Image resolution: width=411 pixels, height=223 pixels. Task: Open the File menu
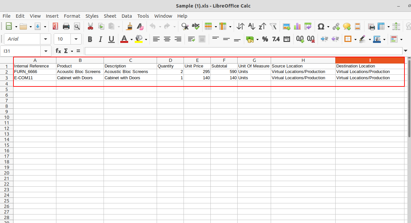(7, 16)
